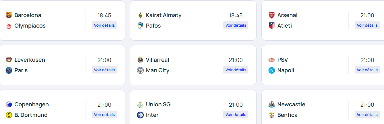This screenshot has height=124, width=384.
Task: Click the Leverkusen club logo
Action: 9,60
